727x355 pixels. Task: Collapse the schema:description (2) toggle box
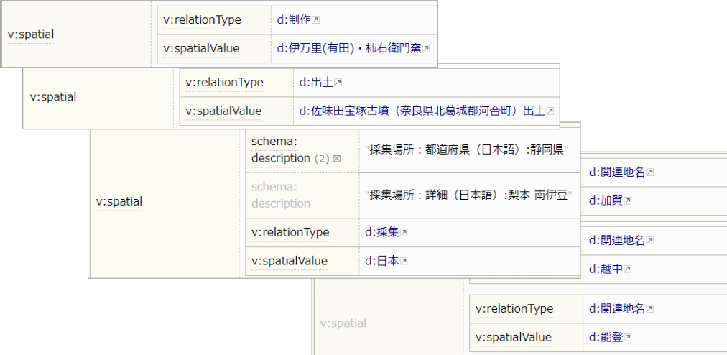pyautogui.click(x=337, y=158)
